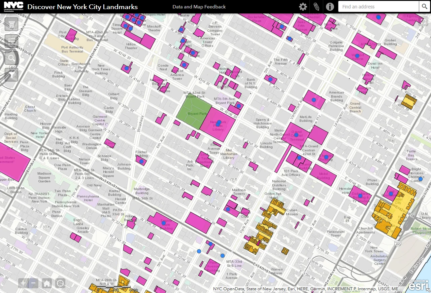Click the Turtle Bay Towers label
The image size is (431, 293).
click(411, 155)
